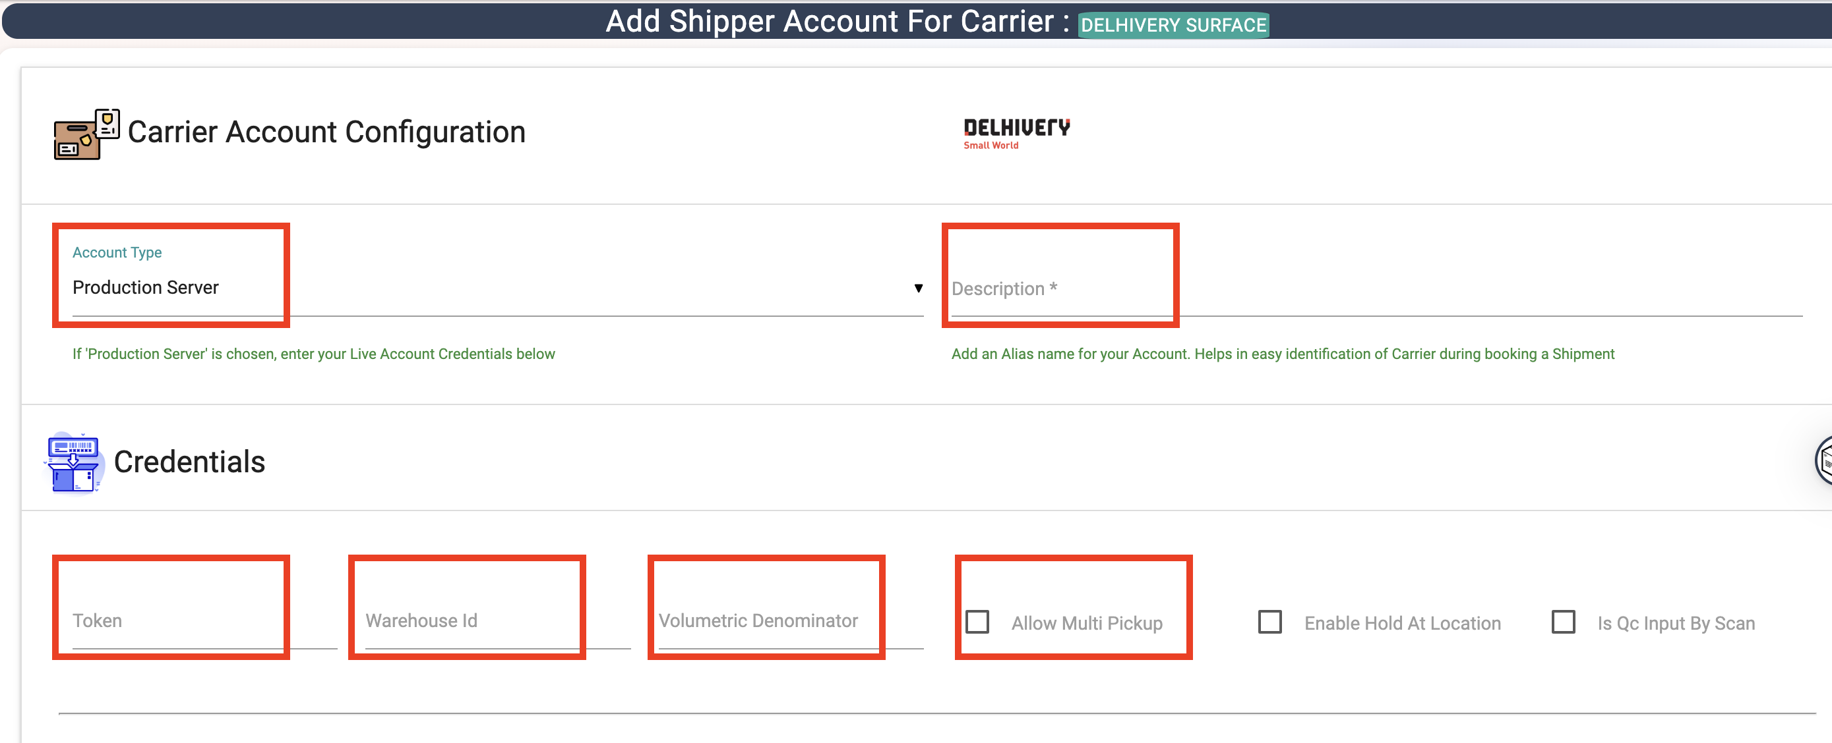Click the Carrier Account Configuration heading
1832x743 pixels.
point(326,132)
